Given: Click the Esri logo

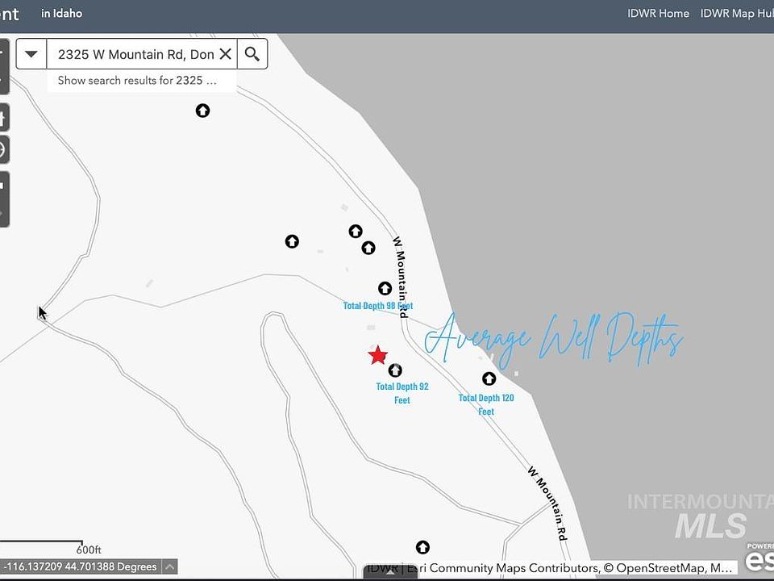Looking at the screenshot, I should 759,558.
